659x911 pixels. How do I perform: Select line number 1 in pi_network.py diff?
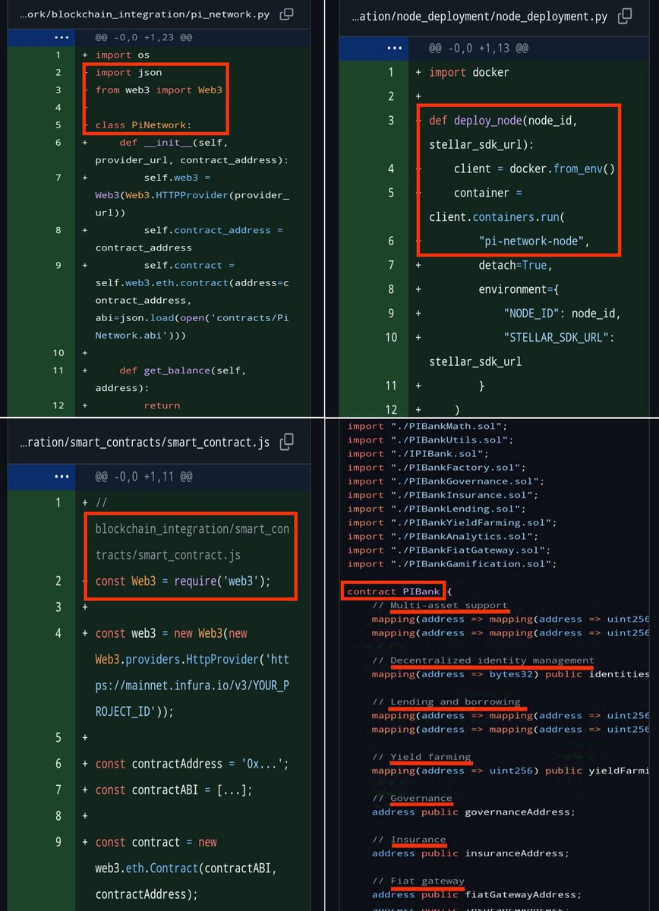[58, 55]
